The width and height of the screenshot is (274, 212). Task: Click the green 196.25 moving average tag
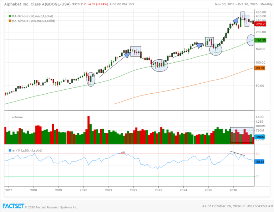pyautogui.click(x=260, y=40)
